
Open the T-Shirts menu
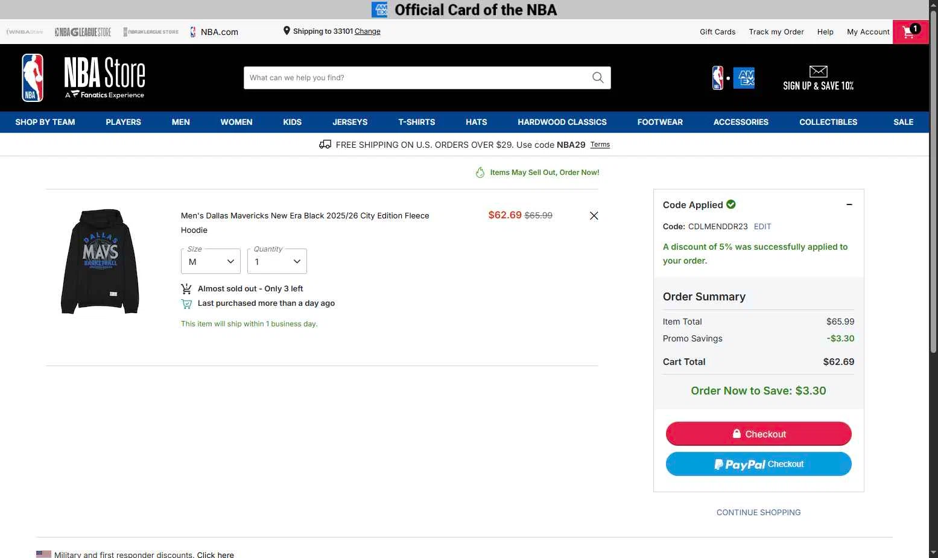coord(417,122)
